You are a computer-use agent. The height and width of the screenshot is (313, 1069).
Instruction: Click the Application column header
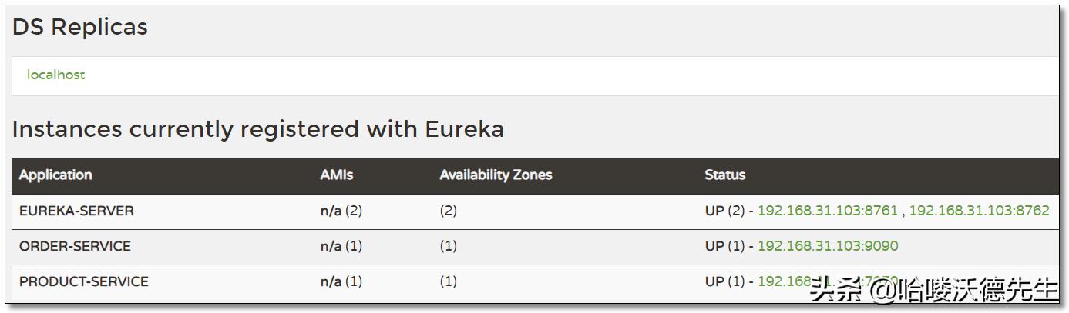pos(55,175)
